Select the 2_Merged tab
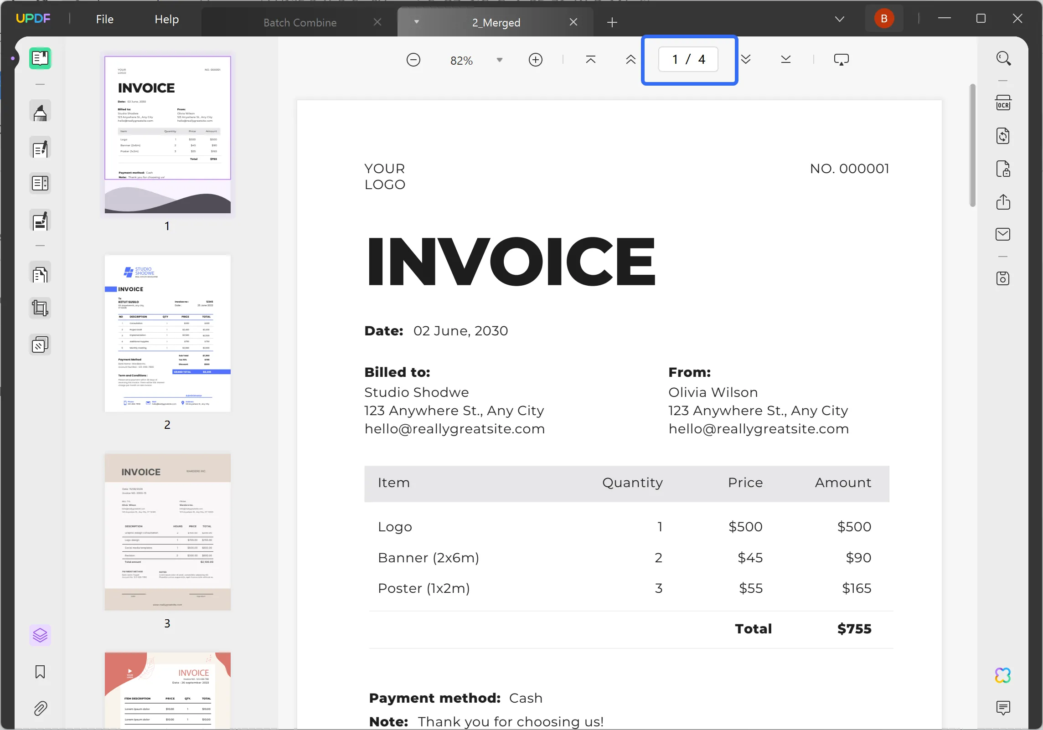The width and height of the screenshot is (1043, 730). [x=495, y=22]
